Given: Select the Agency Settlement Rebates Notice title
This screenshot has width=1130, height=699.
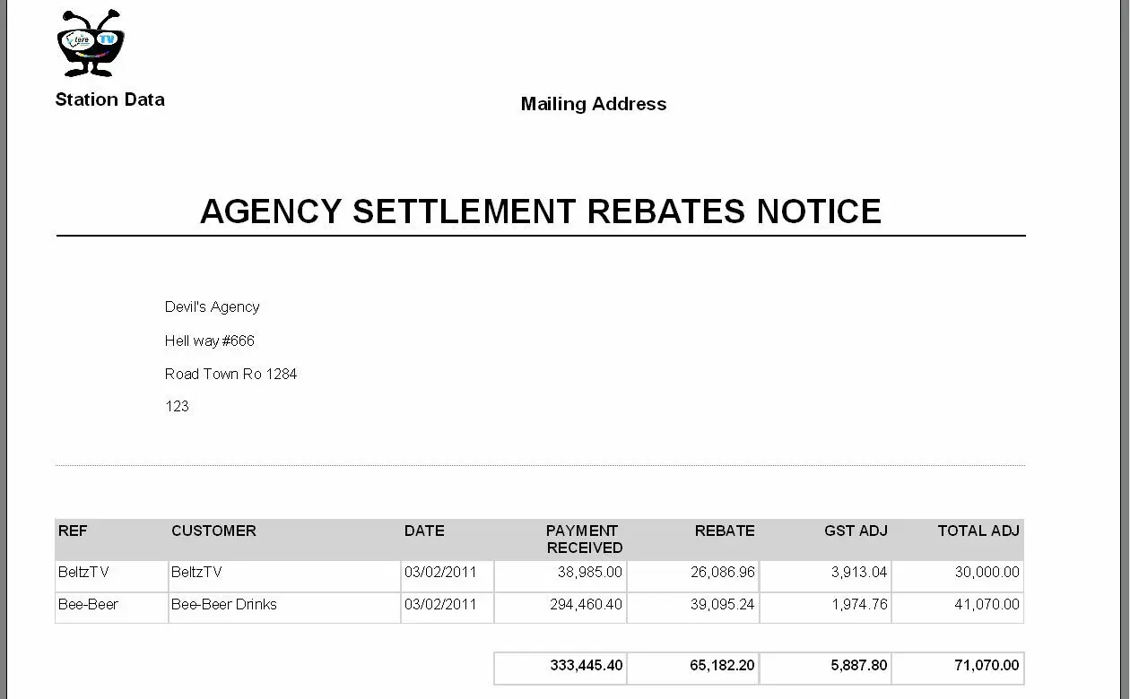Looking at the screenshot, I should click(540, 211).
